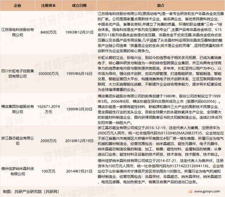Open the www.gonyn.com link

[x=207, y=191]
